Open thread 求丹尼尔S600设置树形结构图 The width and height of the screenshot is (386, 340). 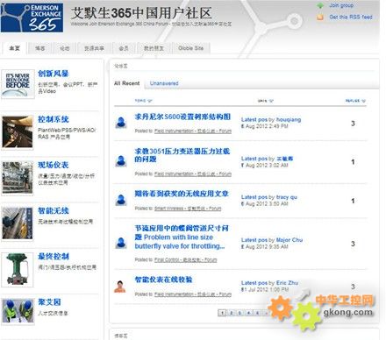pyautogui.click(x=182, y=117)
